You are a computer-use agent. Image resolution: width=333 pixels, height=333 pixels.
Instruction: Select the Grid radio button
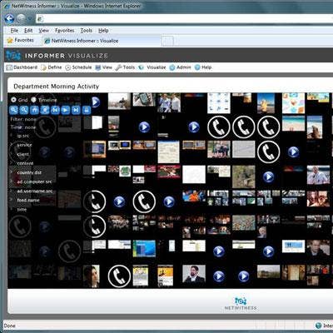point(13,100)
